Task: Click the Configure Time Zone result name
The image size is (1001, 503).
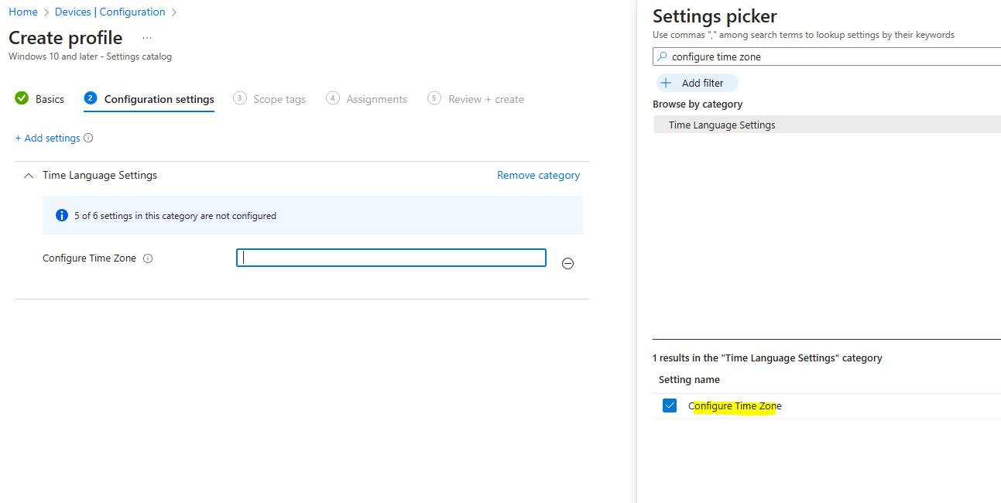Action: 735,405
